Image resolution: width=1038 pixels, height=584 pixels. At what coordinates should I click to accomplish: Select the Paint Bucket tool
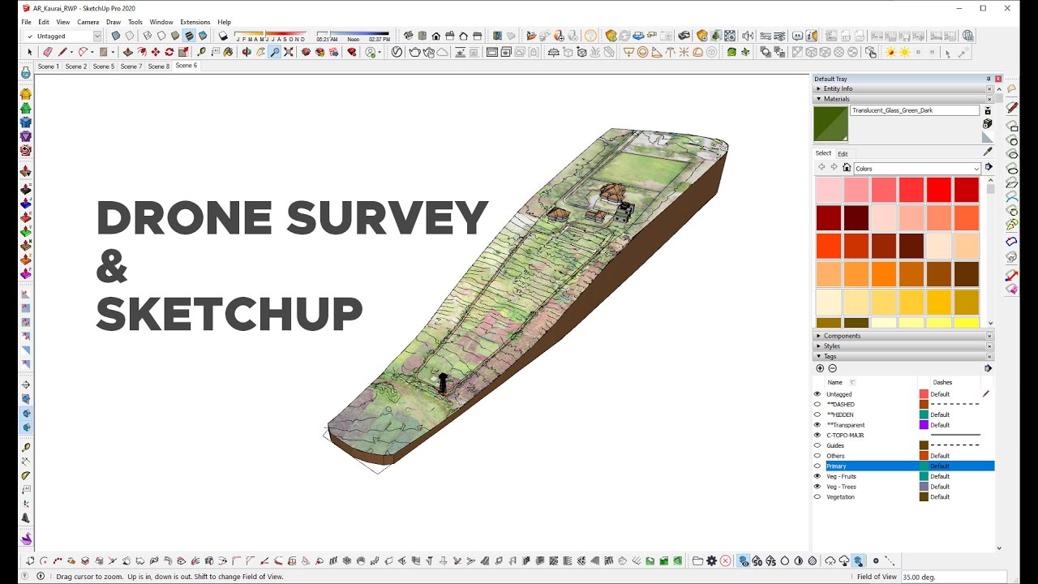click(229, 52)
